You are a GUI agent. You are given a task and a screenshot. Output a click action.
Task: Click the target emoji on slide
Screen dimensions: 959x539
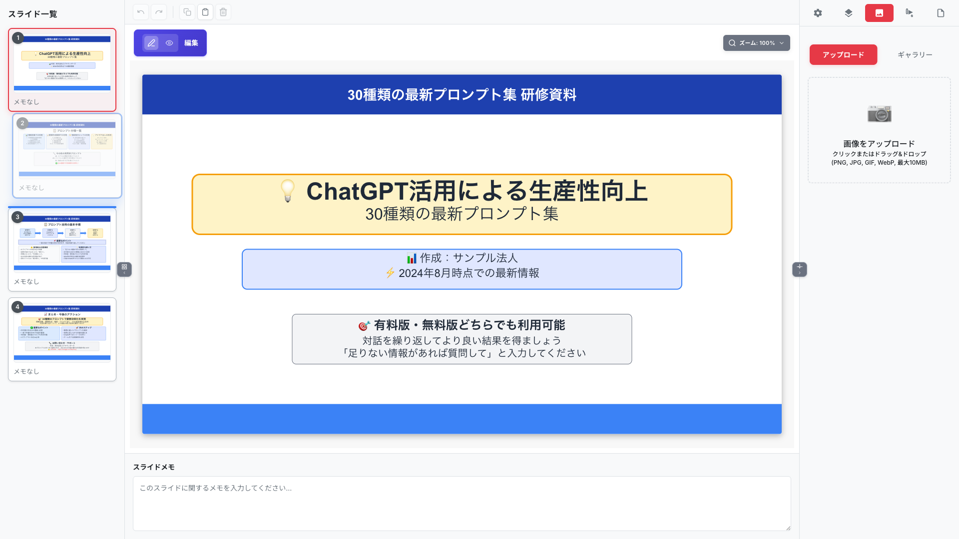364,326
